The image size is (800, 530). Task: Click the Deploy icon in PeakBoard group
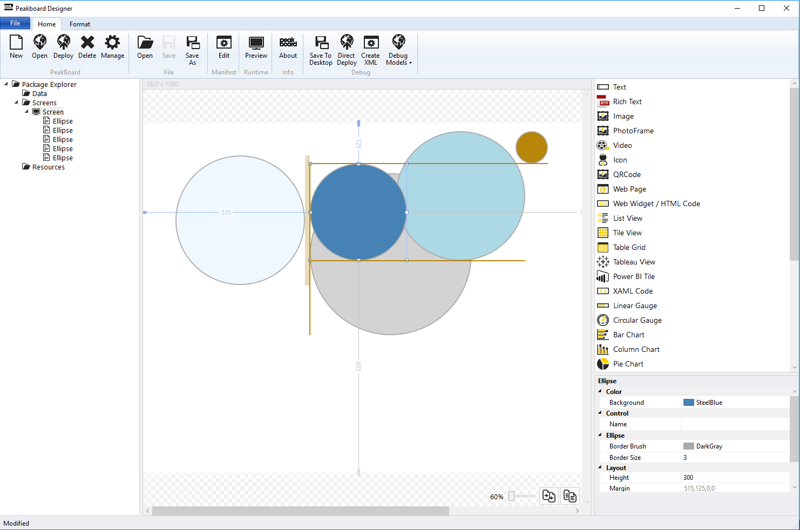point(63,47)
